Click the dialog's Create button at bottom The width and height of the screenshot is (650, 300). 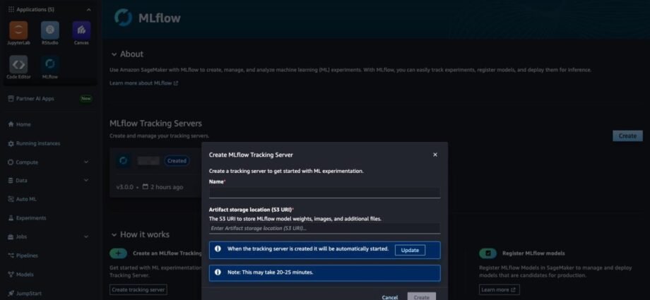422,296
